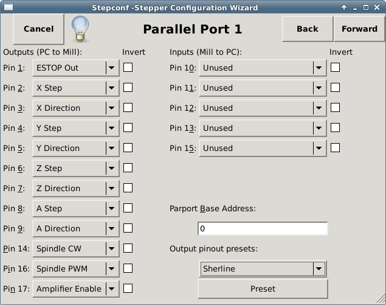Close the Stepconf wizard window
The height and width of the screenshot is (305, 386).
tap(377, 8)
